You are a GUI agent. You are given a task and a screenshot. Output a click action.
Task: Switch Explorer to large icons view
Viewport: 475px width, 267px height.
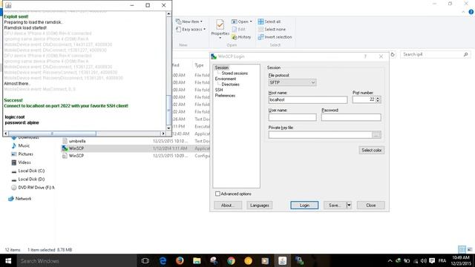click(470, 250)
